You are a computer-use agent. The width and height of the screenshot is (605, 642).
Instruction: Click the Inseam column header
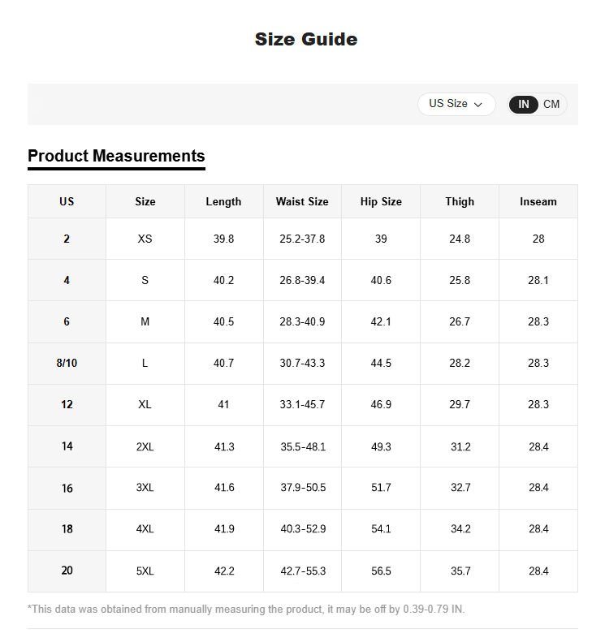click(x=538, y=201)
